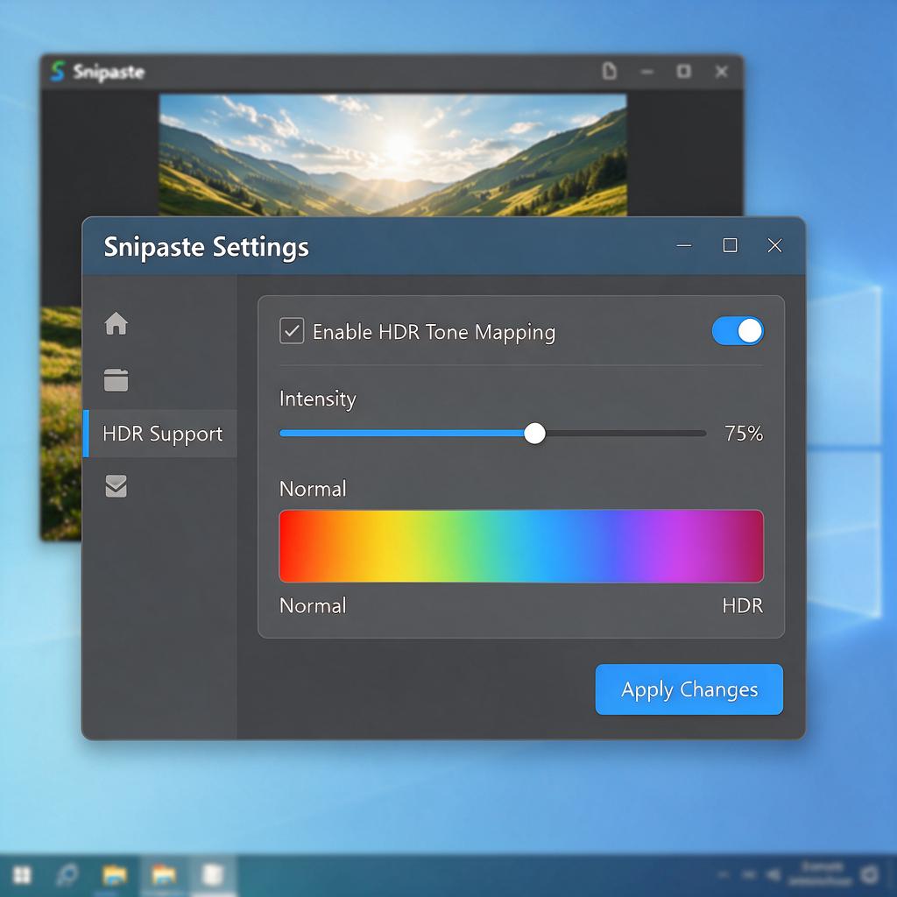Open the folder section icon in settings sidebar
This screenshot has width=897, height=897.
(117, 379)
